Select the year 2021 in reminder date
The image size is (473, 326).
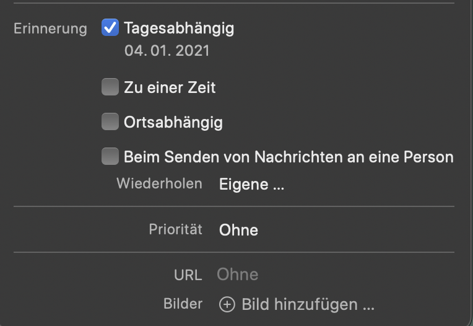tap(193, 50)
